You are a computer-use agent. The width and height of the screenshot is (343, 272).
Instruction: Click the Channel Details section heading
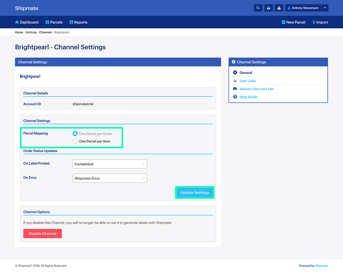36,93
